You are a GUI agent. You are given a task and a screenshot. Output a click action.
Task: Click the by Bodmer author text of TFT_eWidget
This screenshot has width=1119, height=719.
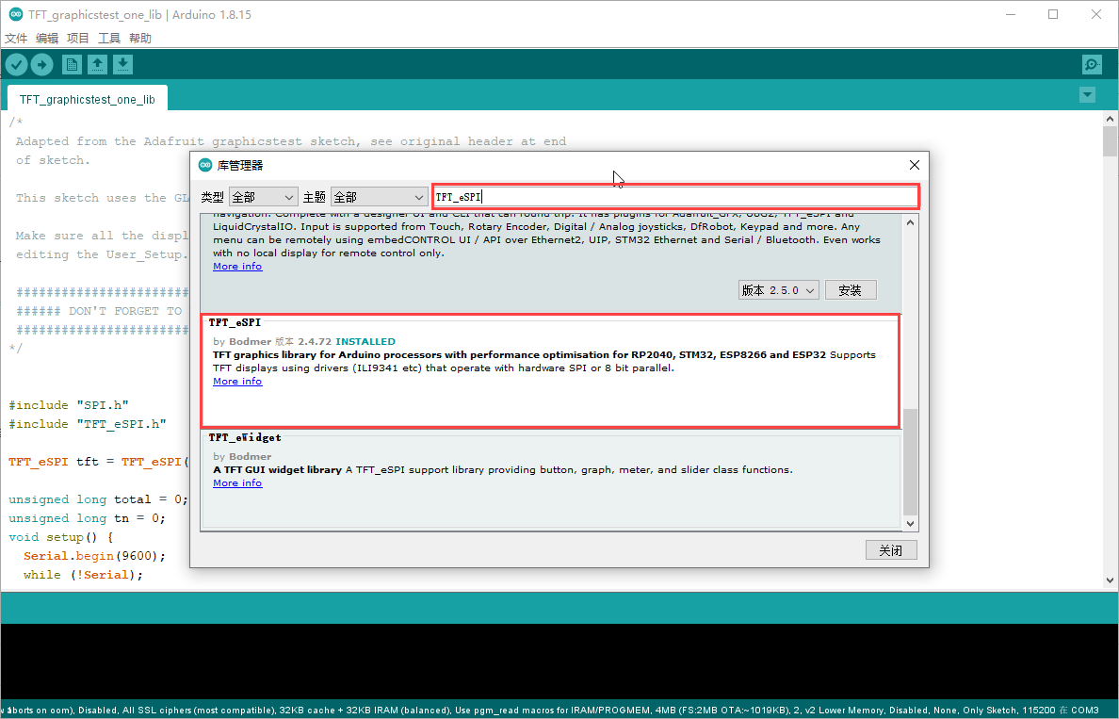(x=242, y=457)
